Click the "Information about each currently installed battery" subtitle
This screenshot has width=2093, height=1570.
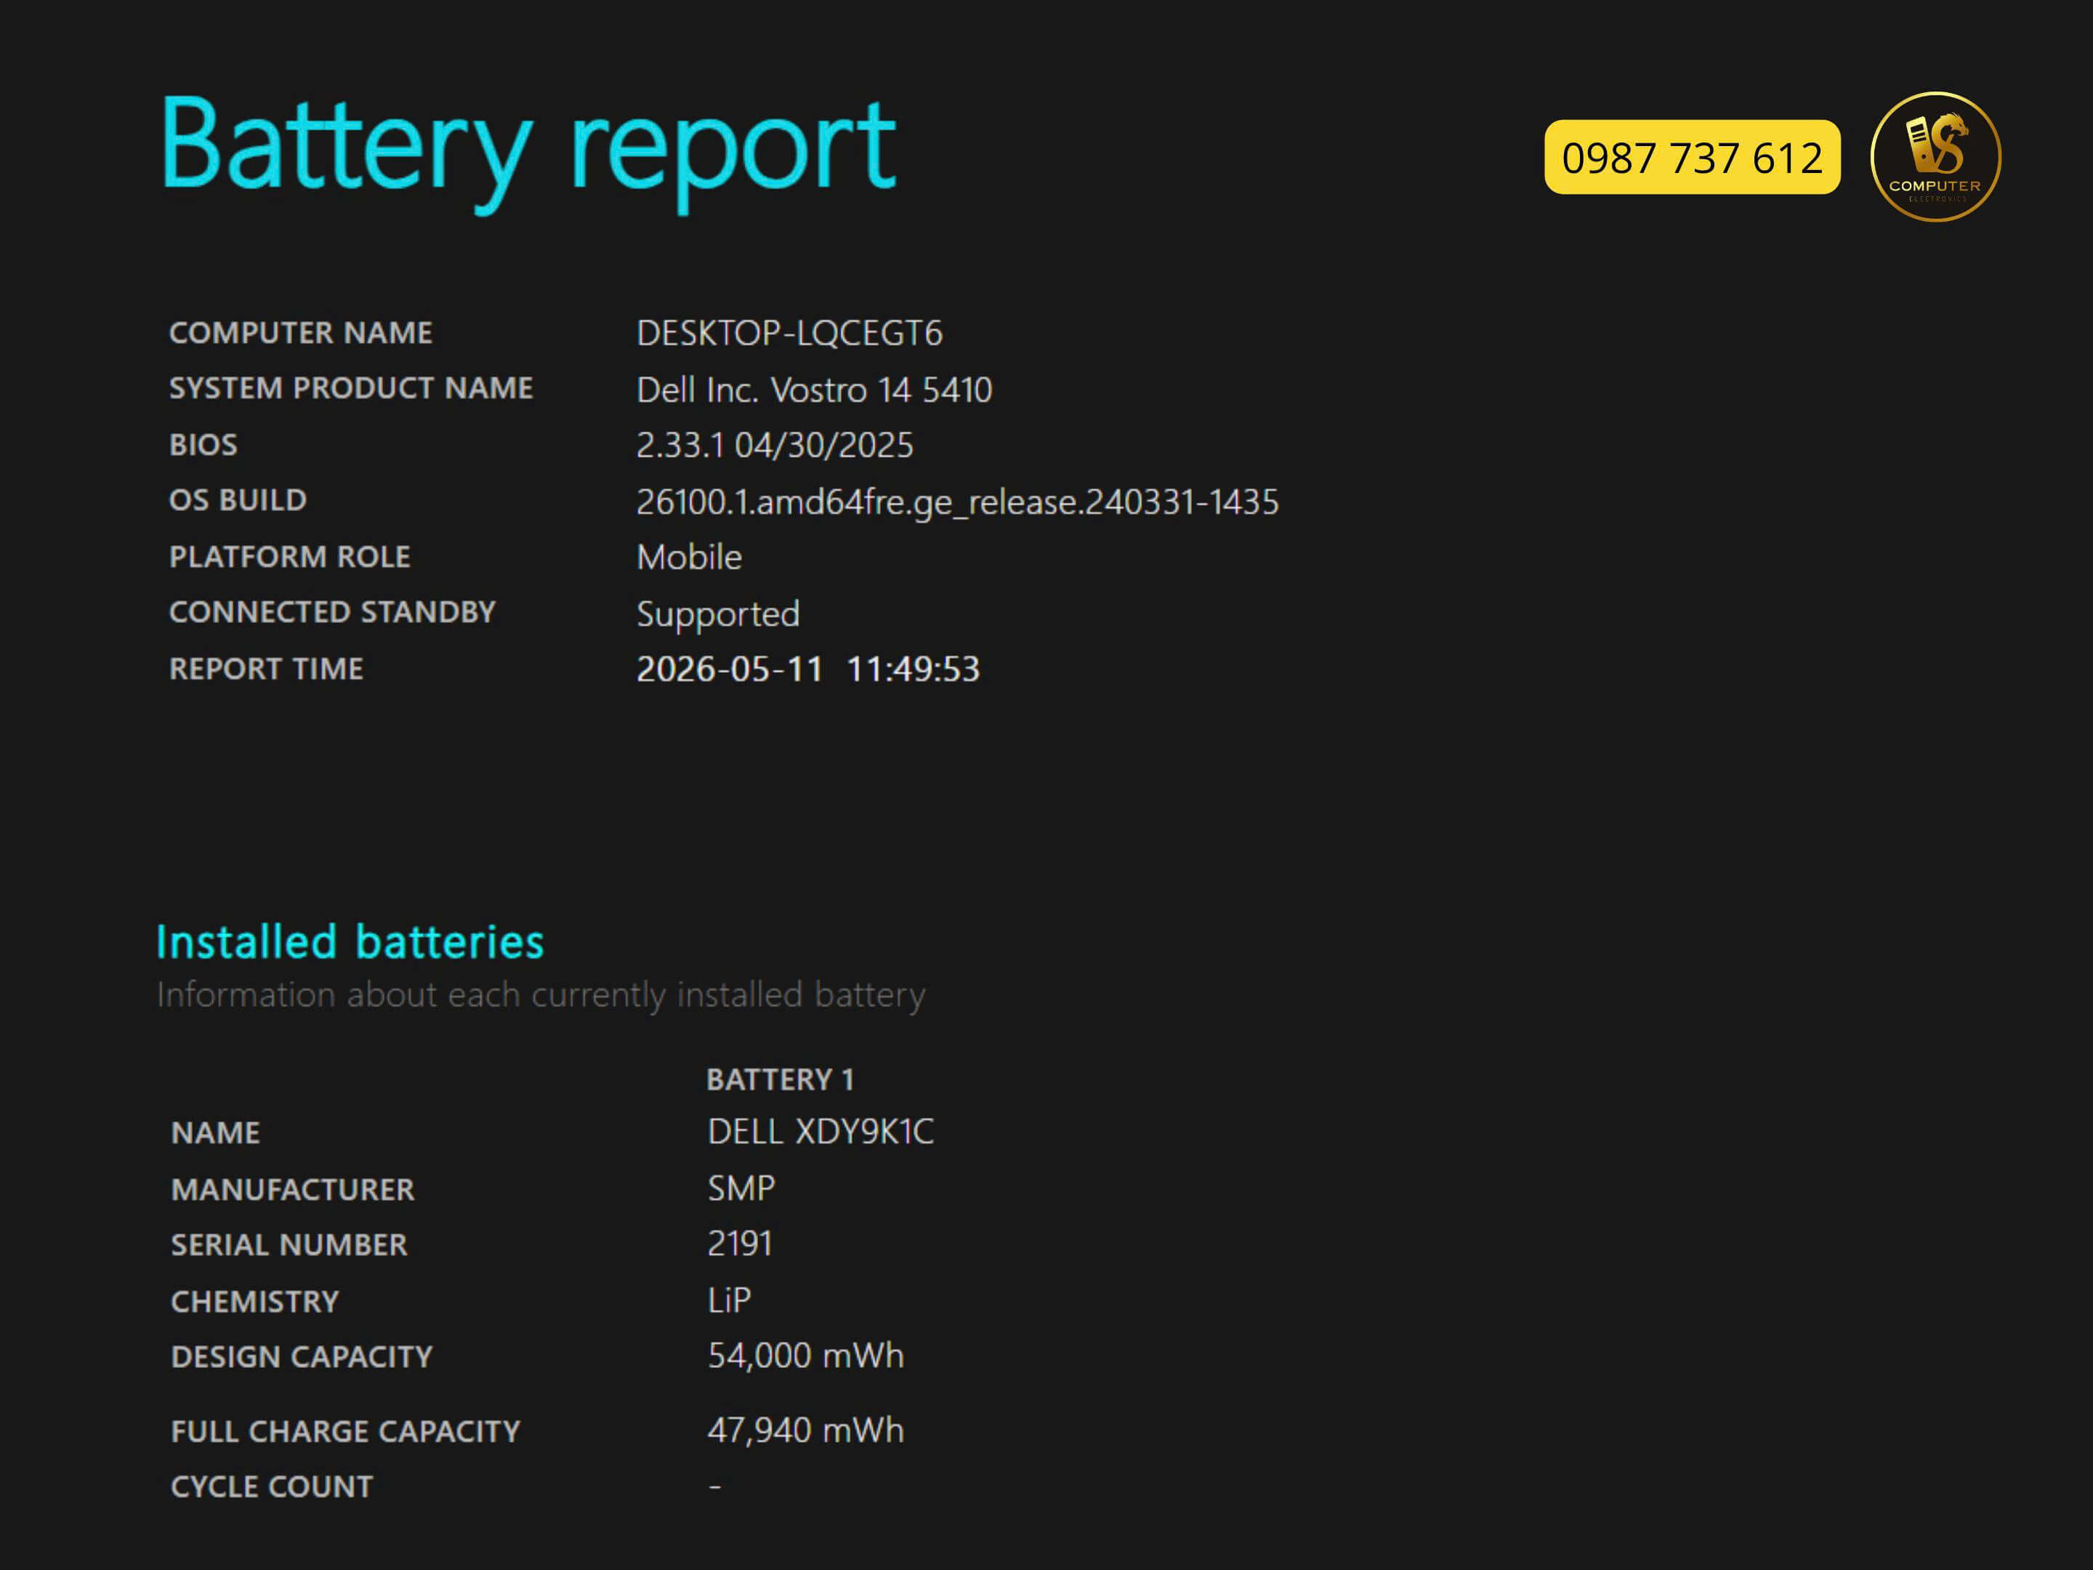tap(540, 994)
